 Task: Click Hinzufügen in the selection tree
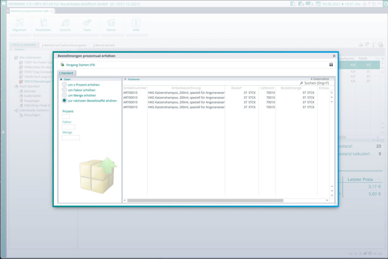tap(32, 115)
